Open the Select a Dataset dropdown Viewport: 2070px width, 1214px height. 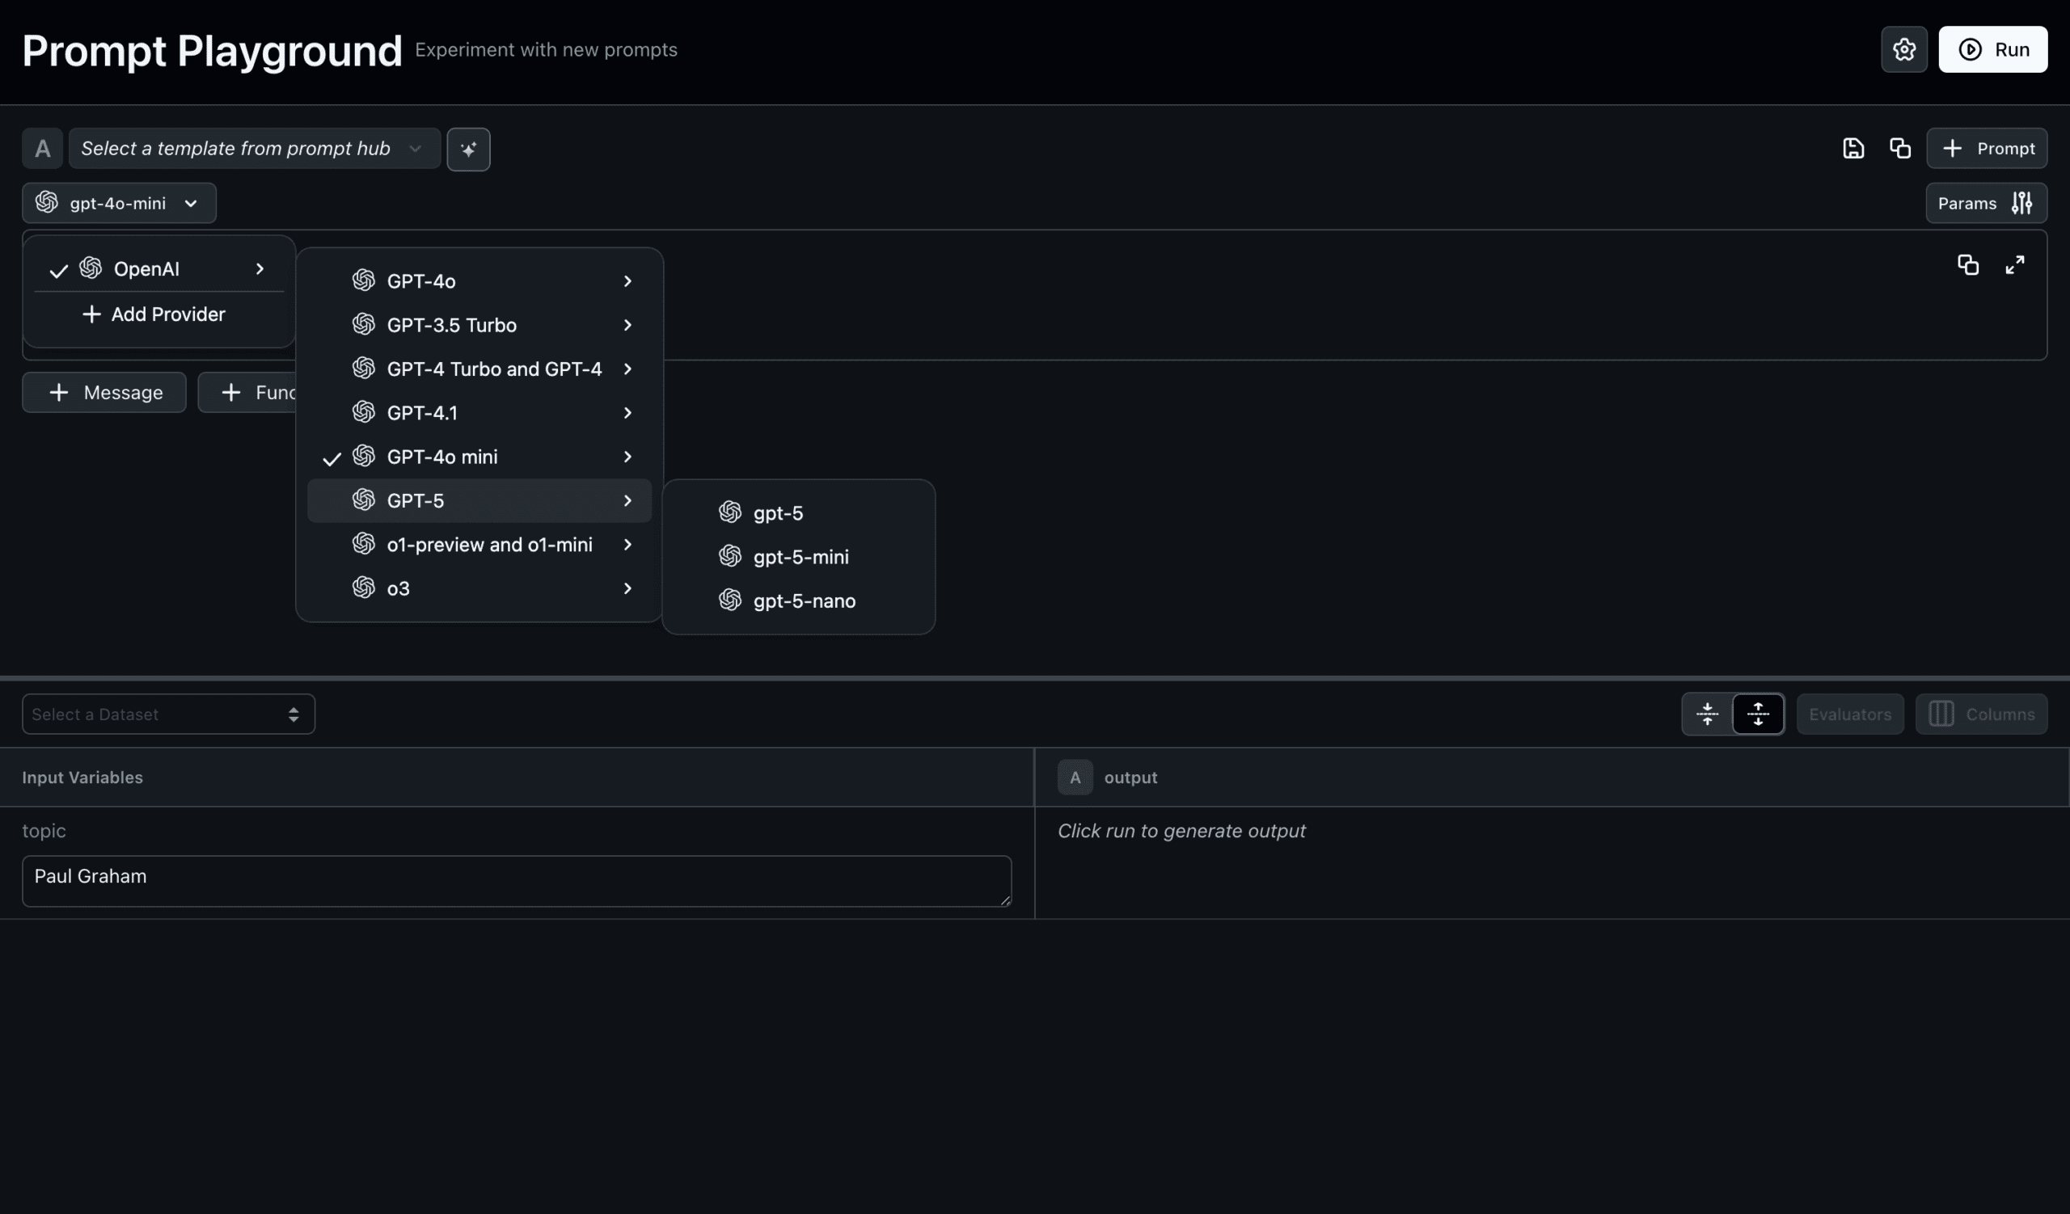click(x=168, y=714)
